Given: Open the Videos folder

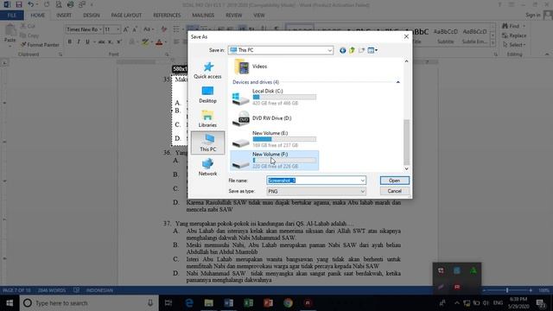Looking at the screenshot, I should click(x=251, y=67).
